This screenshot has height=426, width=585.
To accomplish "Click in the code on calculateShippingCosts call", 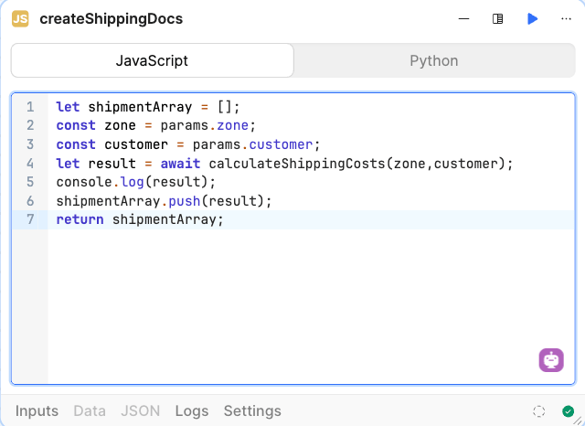I will click(297, 164).
